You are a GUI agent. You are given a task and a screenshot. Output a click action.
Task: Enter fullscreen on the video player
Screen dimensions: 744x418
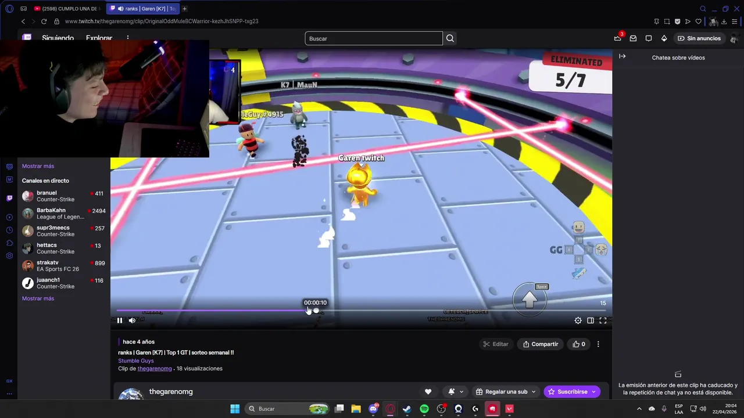[603, 320]
